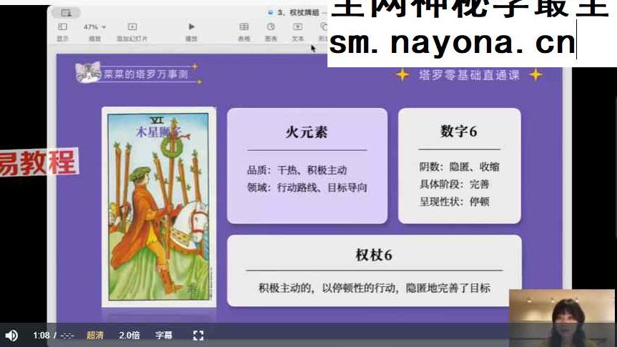Click the cat logo on the slide
Image resolution: width=617 pixels, height=347 pixels.
tap(89, 72)
